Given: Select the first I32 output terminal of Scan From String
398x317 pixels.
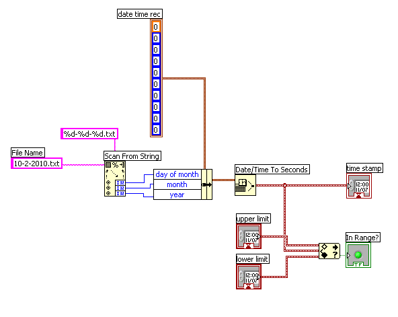Looking at the screenshot, I should click(x=120, y=182).
